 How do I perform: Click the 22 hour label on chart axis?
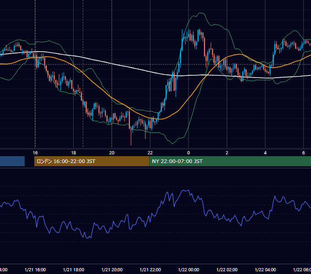point(150,153)
